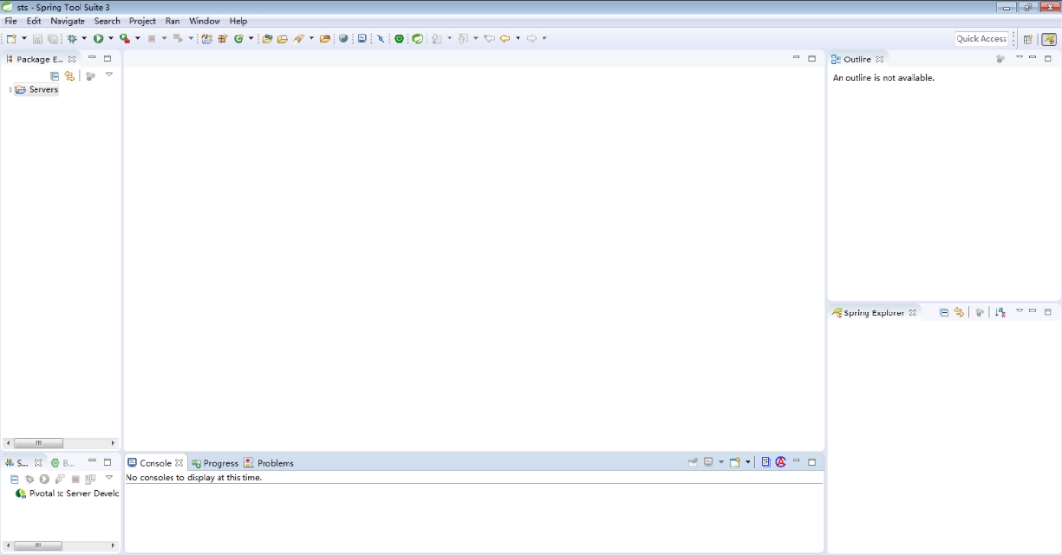Expand the Servers tree node
This screenshot has width=1062, height=555.
[x=11, y=89]
